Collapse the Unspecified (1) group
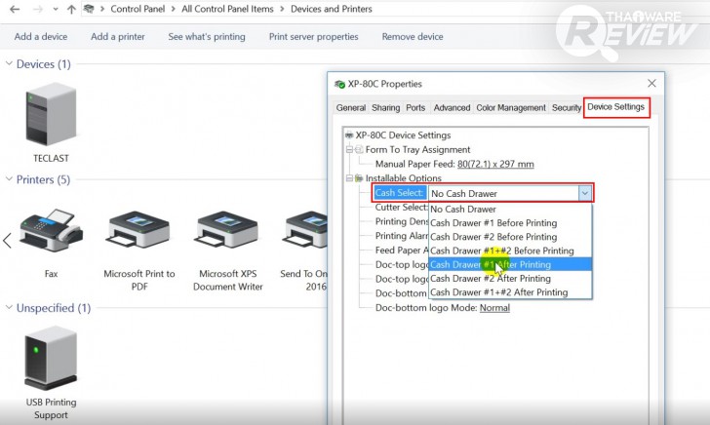 pyautogui.click(x=9, y=307)
